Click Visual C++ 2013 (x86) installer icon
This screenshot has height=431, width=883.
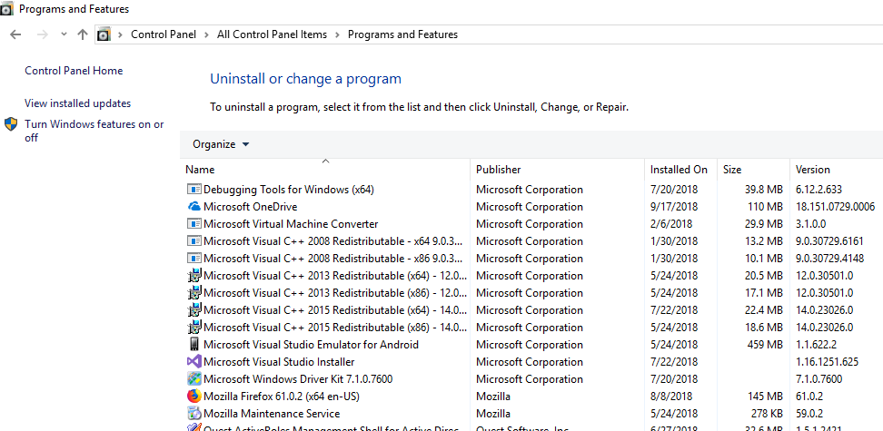[193, 292]
